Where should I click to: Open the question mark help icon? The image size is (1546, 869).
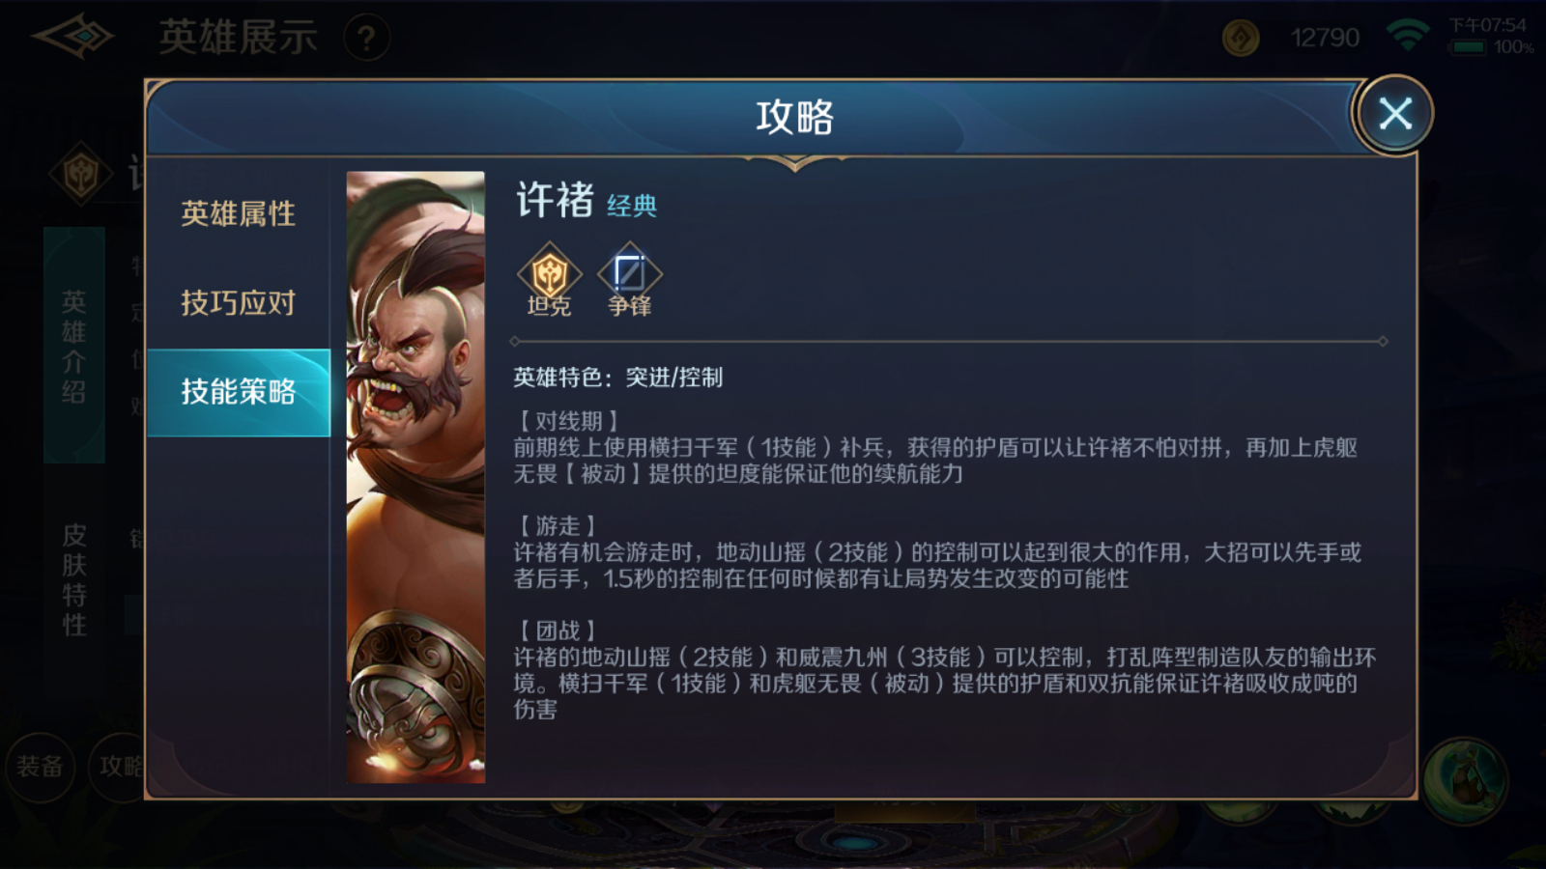(x=367, y=38)
